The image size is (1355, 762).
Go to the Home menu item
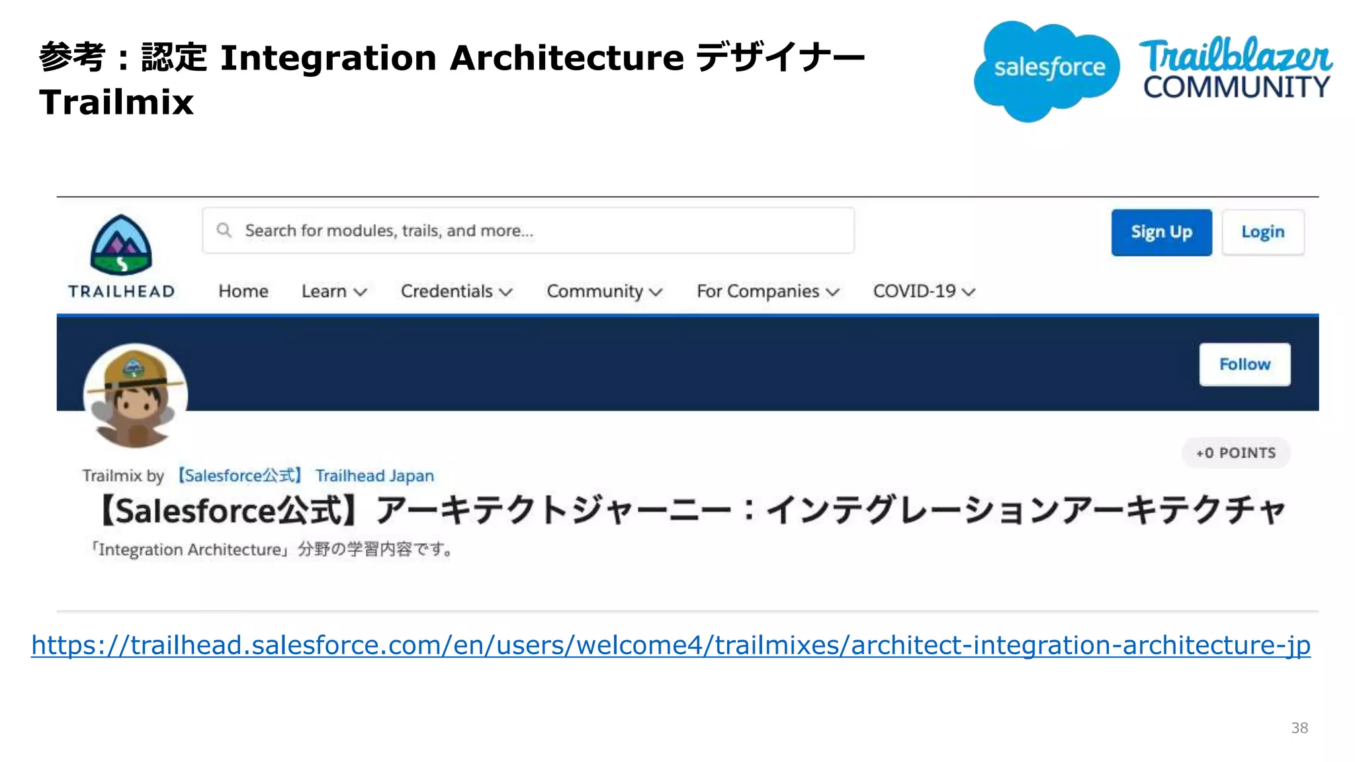(x=243, y=291)
